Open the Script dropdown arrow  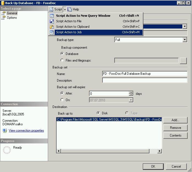[x=65, y=9]
